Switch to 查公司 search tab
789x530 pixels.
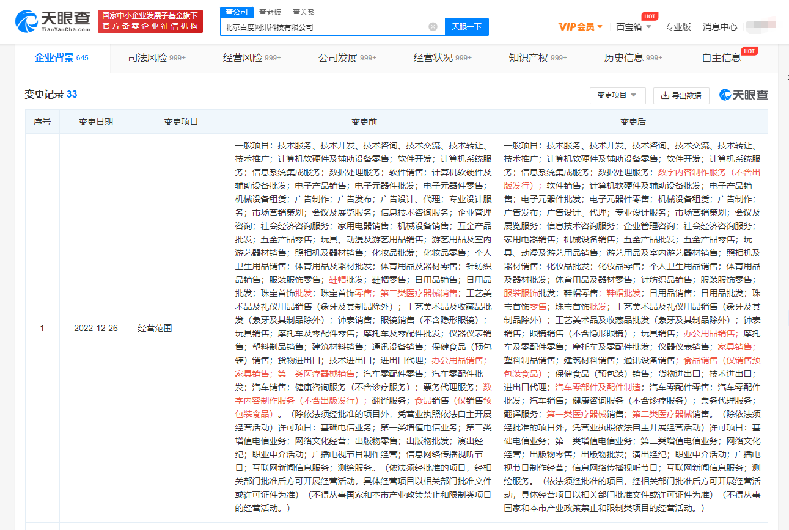click(x=237, y=12)
